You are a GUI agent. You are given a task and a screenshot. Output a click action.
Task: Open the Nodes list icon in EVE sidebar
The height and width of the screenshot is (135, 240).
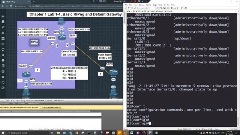click(x=3, y=22)
